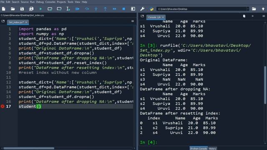Click 'student_df=student_df.dropna()' on line 6

[56, 53]
